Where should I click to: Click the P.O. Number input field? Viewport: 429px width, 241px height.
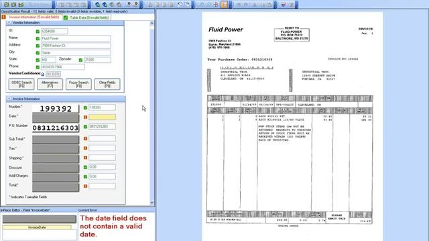point(102,127)
